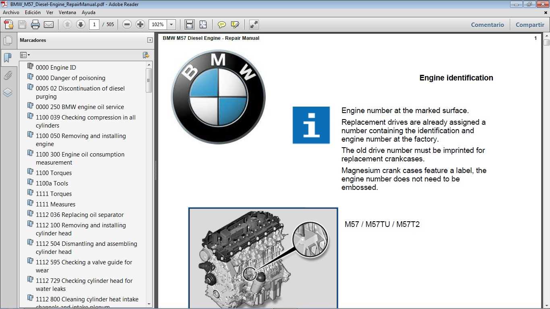550x309 pixels.
Task: Click bookmarks list scrollbar down arrow
Action: (149, 304)
